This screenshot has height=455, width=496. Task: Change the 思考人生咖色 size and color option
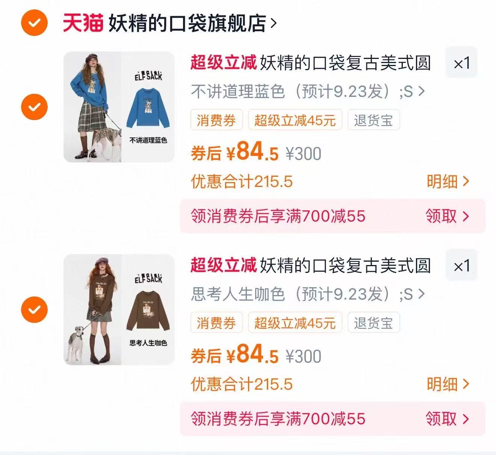coord(308,294)
